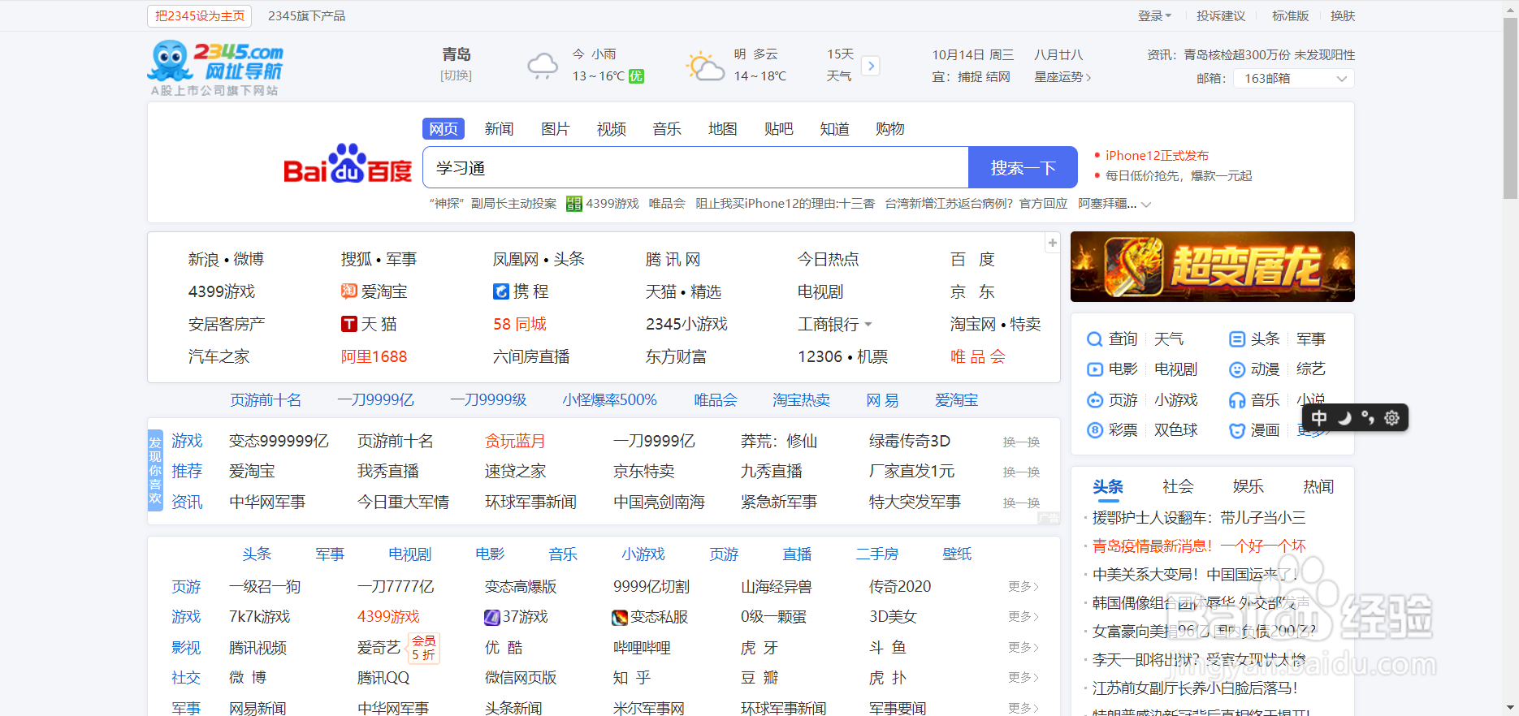Viewport: 1519px width, 716px height.
Task: Expand 更多 in the 页游 row
Action: [x=1023, y=586]
